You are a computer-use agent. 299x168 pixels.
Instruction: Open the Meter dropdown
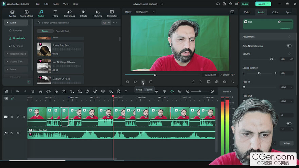[x=227, y=92]
